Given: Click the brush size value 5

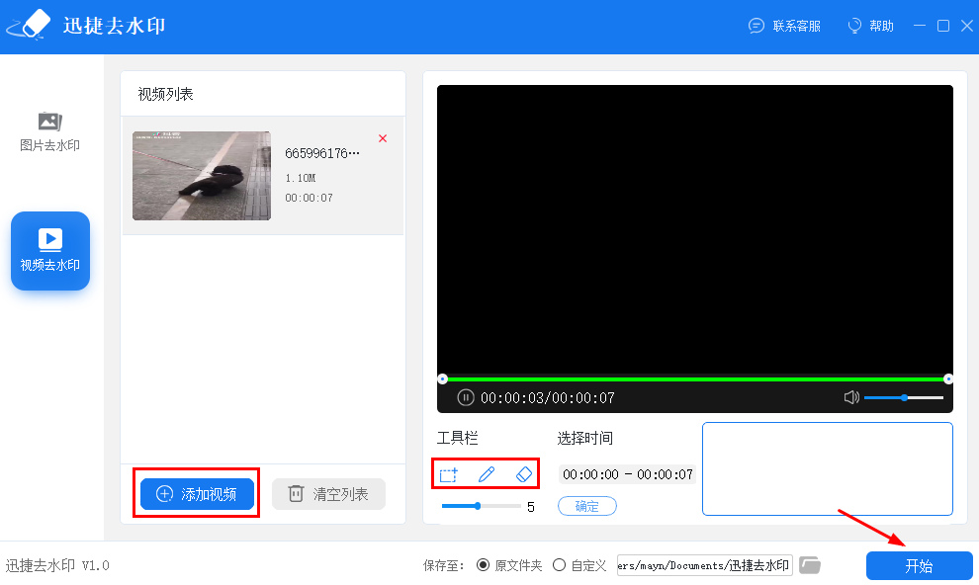Looking at the screenshot, I should tap(531, 506).
